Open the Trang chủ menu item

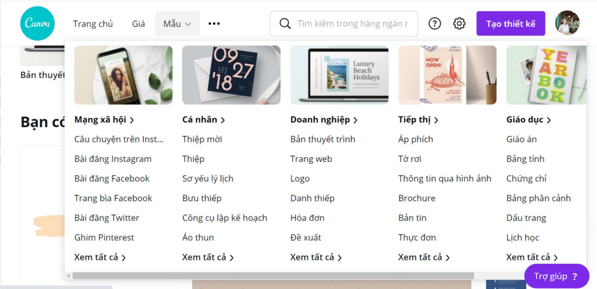(93, 23)
